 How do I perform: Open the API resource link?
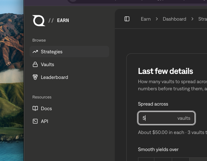click(x=69, y=121)
